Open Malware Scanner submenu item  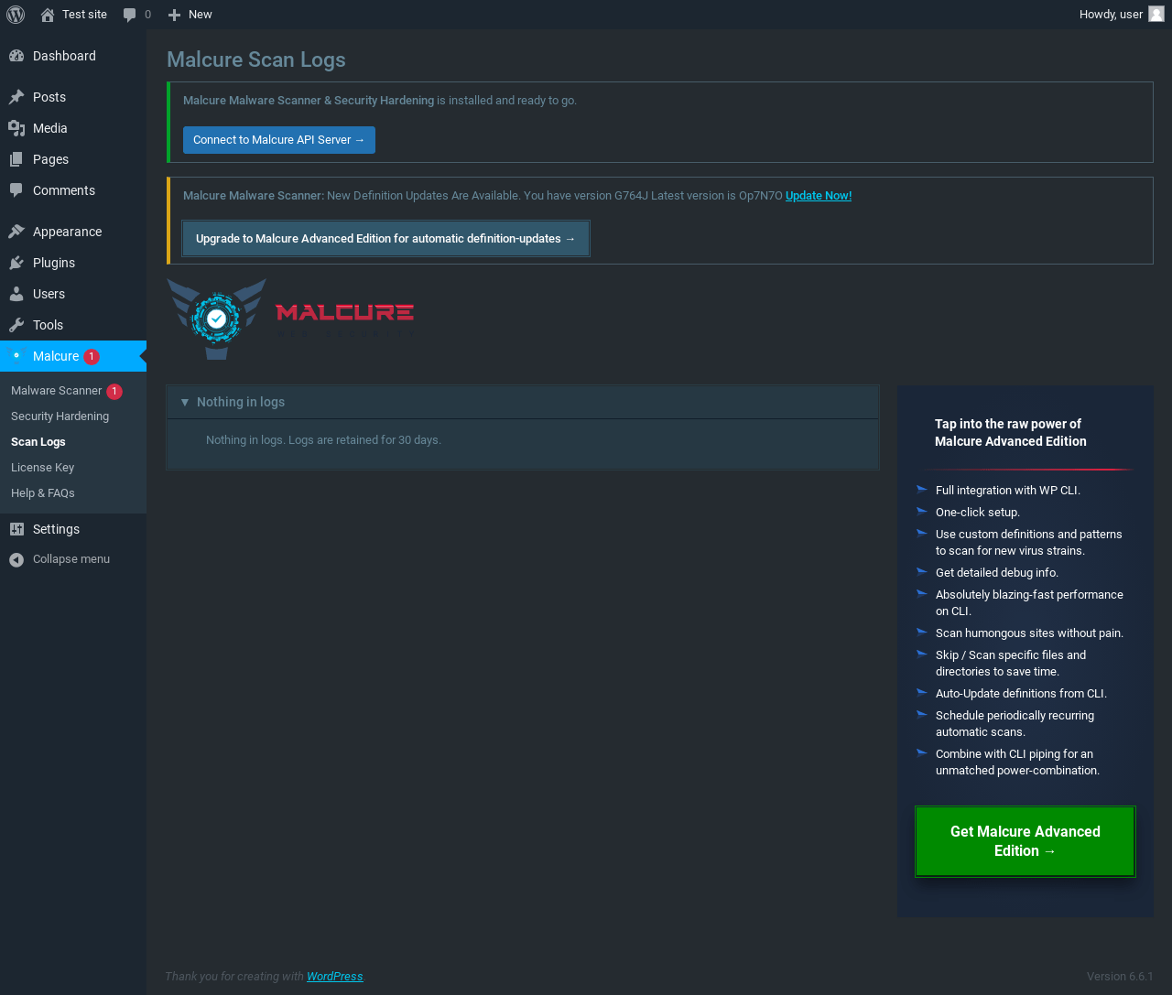pyautogui.click(x=57, y=391)
